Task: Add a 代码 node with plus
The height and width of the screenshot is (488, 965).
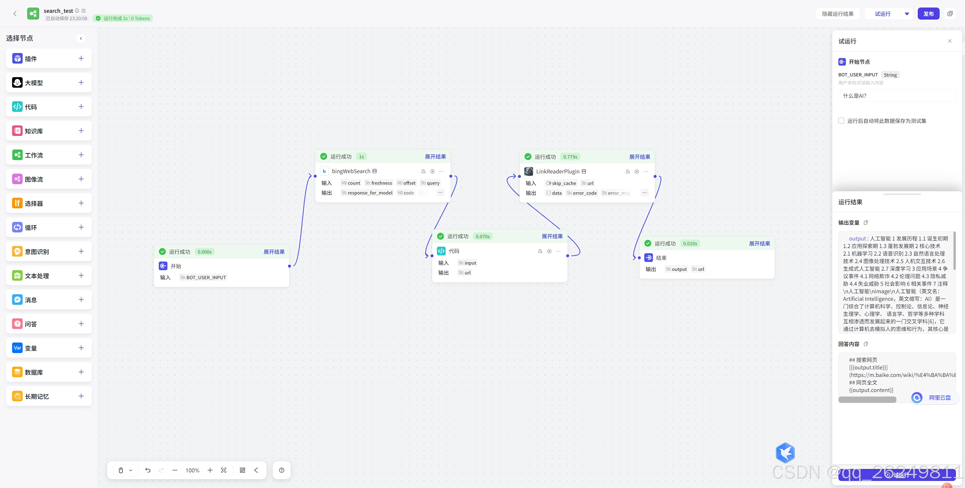Action: click(81, 107)
